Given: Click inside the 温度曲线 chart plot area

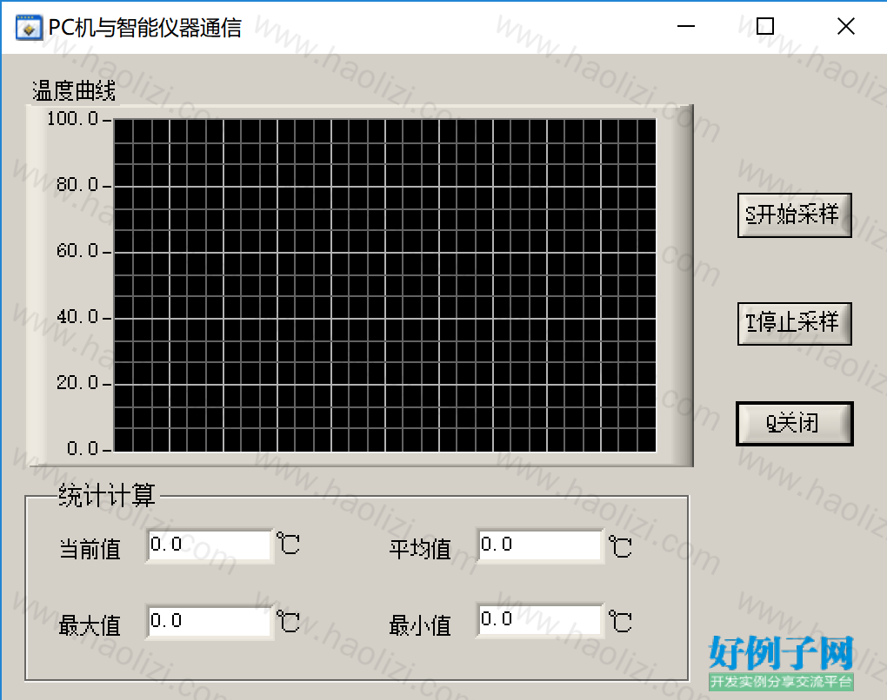Looking at the screenshot, I should [384, 285].
